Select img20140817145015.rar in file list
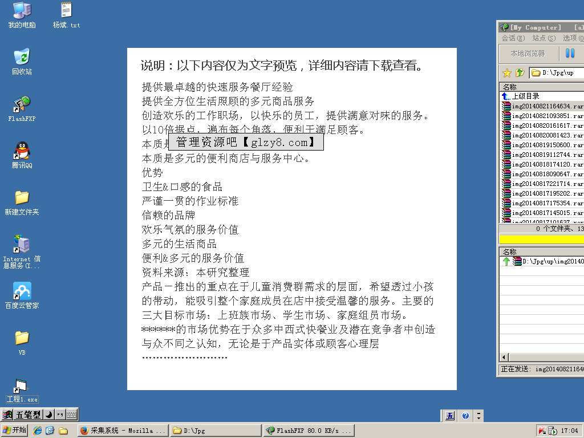 [542, 213]
